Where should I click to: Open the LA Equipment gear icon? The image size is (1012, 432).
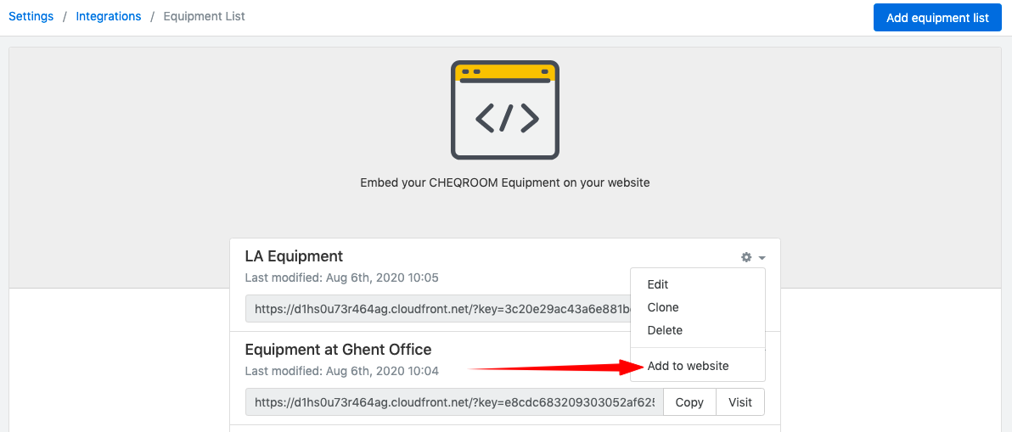[746, 257]
